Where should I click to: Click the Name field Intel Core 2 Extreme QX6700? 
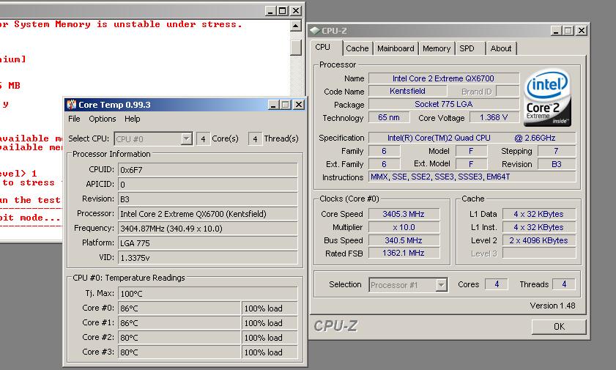coord(444,78)
